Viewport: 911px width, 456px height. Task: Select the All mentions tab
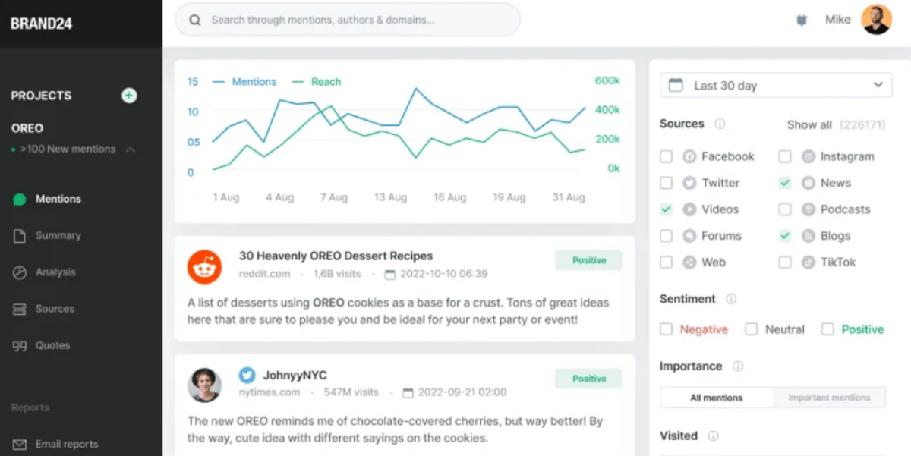(x=716, y=397)
